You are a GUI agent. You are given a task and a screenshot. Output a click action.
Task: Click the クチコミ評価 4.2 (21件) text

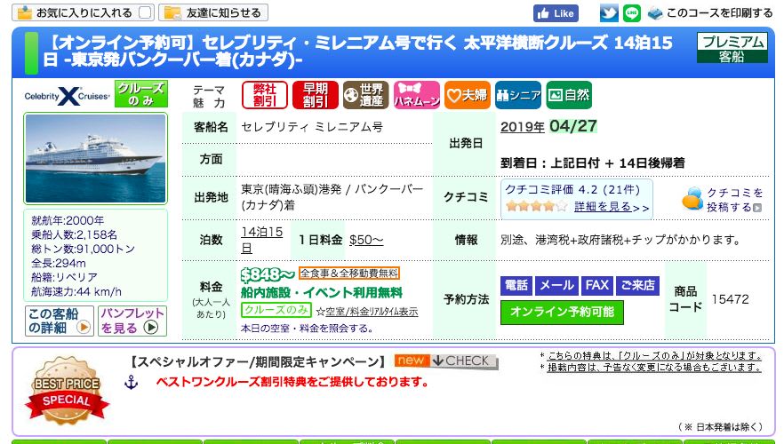(572, 189)
